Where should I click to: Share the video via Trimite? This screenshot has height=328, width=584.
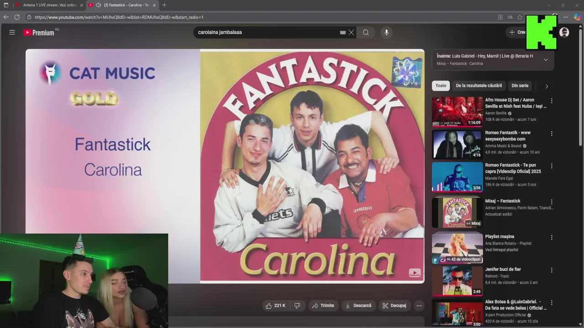coord(323,306)
